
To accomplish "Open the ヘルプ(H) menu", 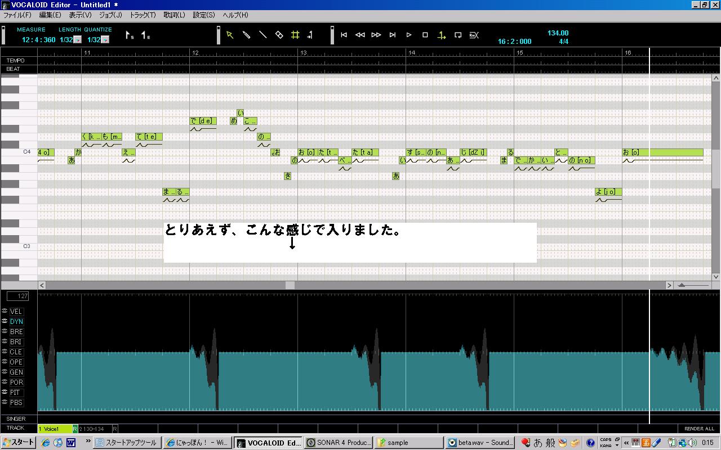I will 235,15.
